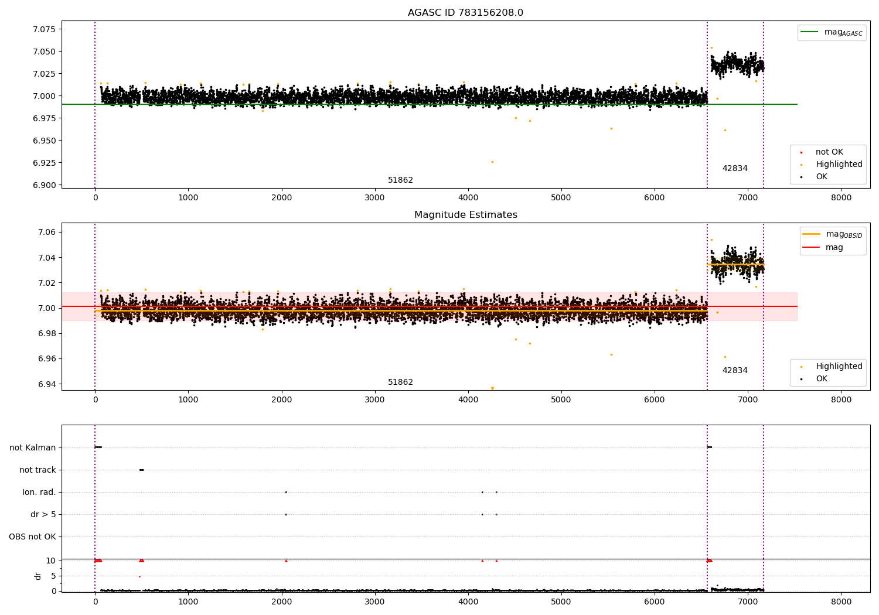Click 'Highlighted' legend entry in Magnitude Estimates plot
The width and height of the screenshot is (879, 615).
(x=839, y=367)
